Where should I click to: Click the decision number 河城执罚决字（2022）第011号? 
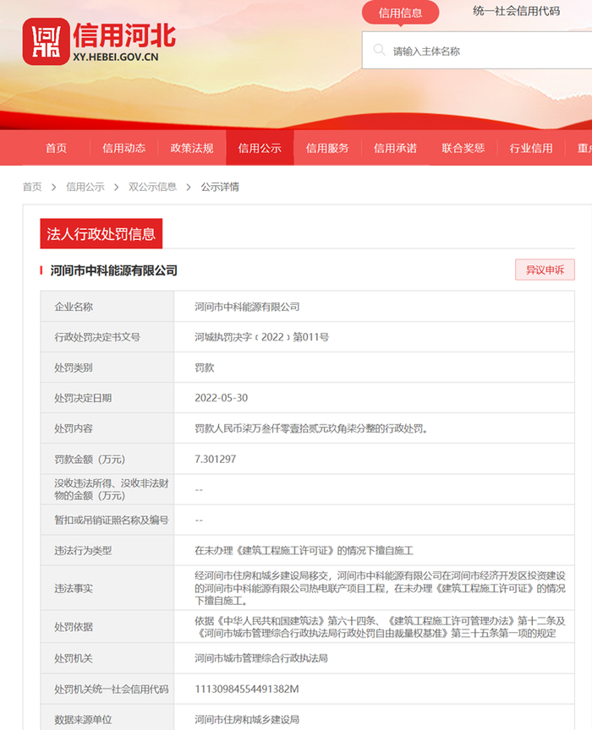click(x=261, y=337)
